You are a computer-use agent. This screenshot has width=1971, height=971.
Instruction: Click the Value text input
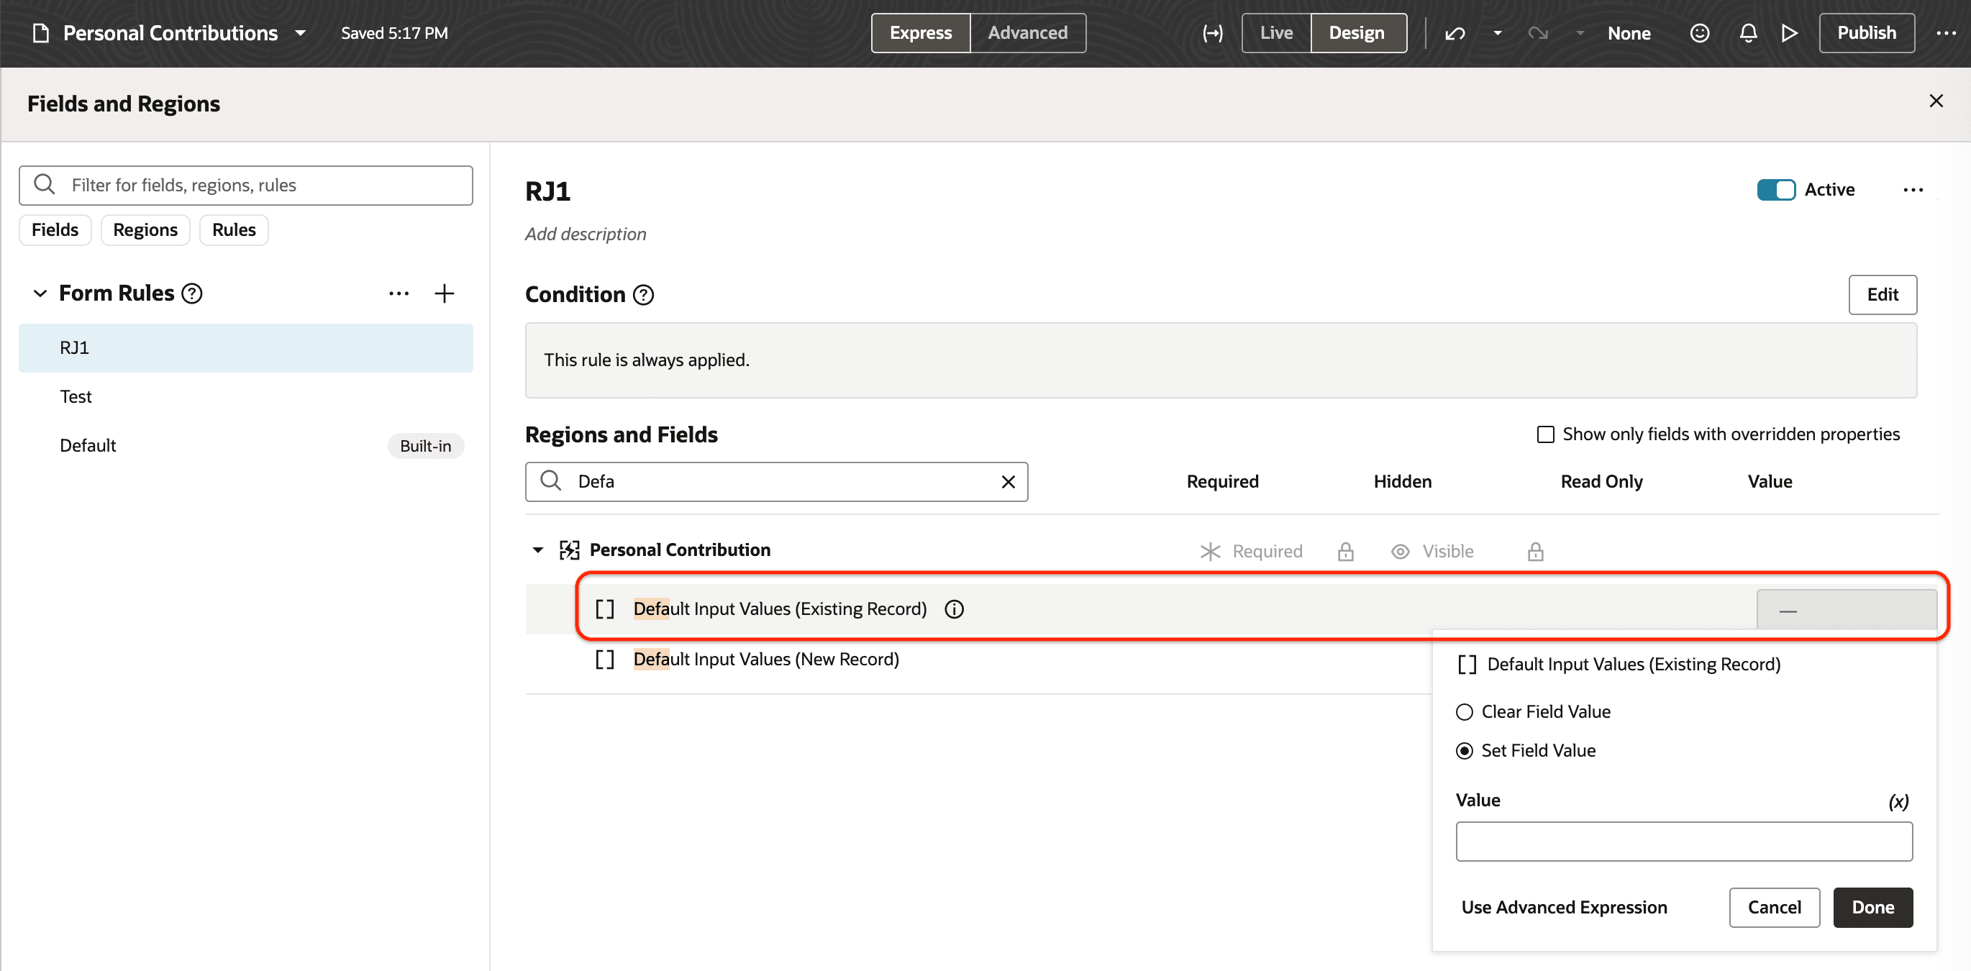(1683, 842)
